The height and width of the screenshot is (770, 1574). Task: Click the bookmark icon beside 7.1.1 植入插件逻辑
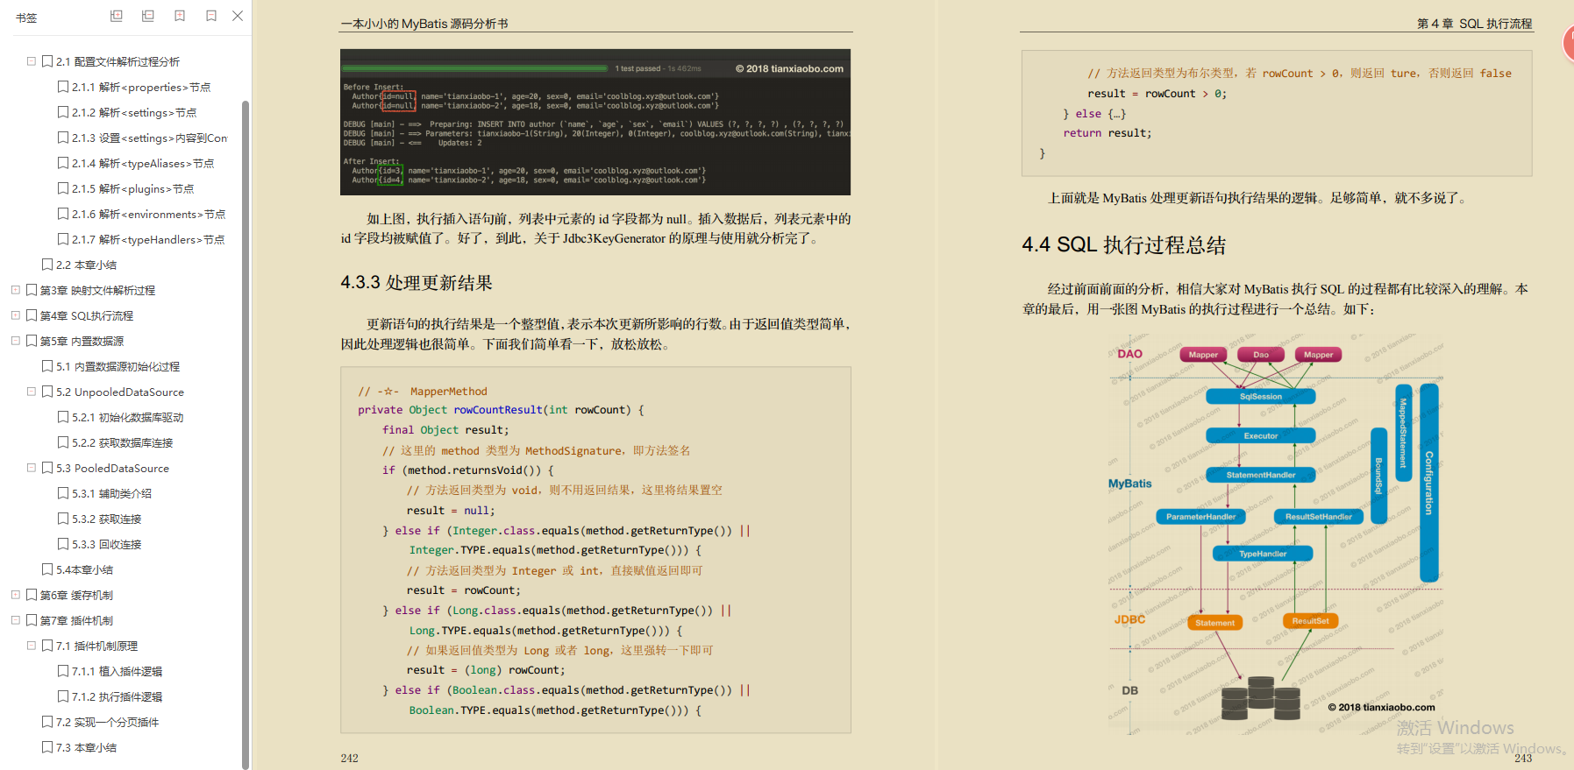click(x=63, y=671)
